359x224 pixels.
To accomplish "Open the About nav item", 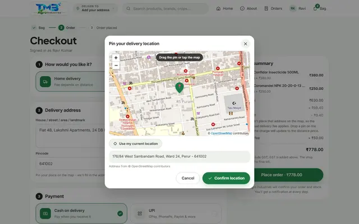I will coord(248,8).
